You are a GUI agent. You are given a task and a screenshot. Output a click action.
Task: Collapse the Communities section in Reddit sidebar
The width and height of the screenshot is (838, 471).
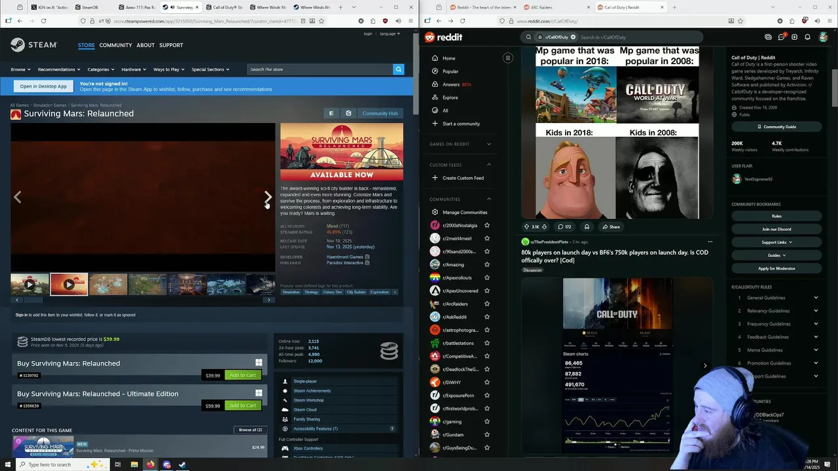488,199
